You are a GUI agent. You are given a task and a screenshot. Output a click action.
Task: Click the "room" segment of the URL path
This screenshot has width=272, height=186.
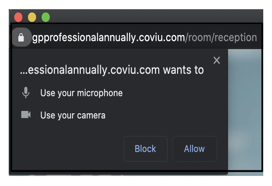(199, 38)
